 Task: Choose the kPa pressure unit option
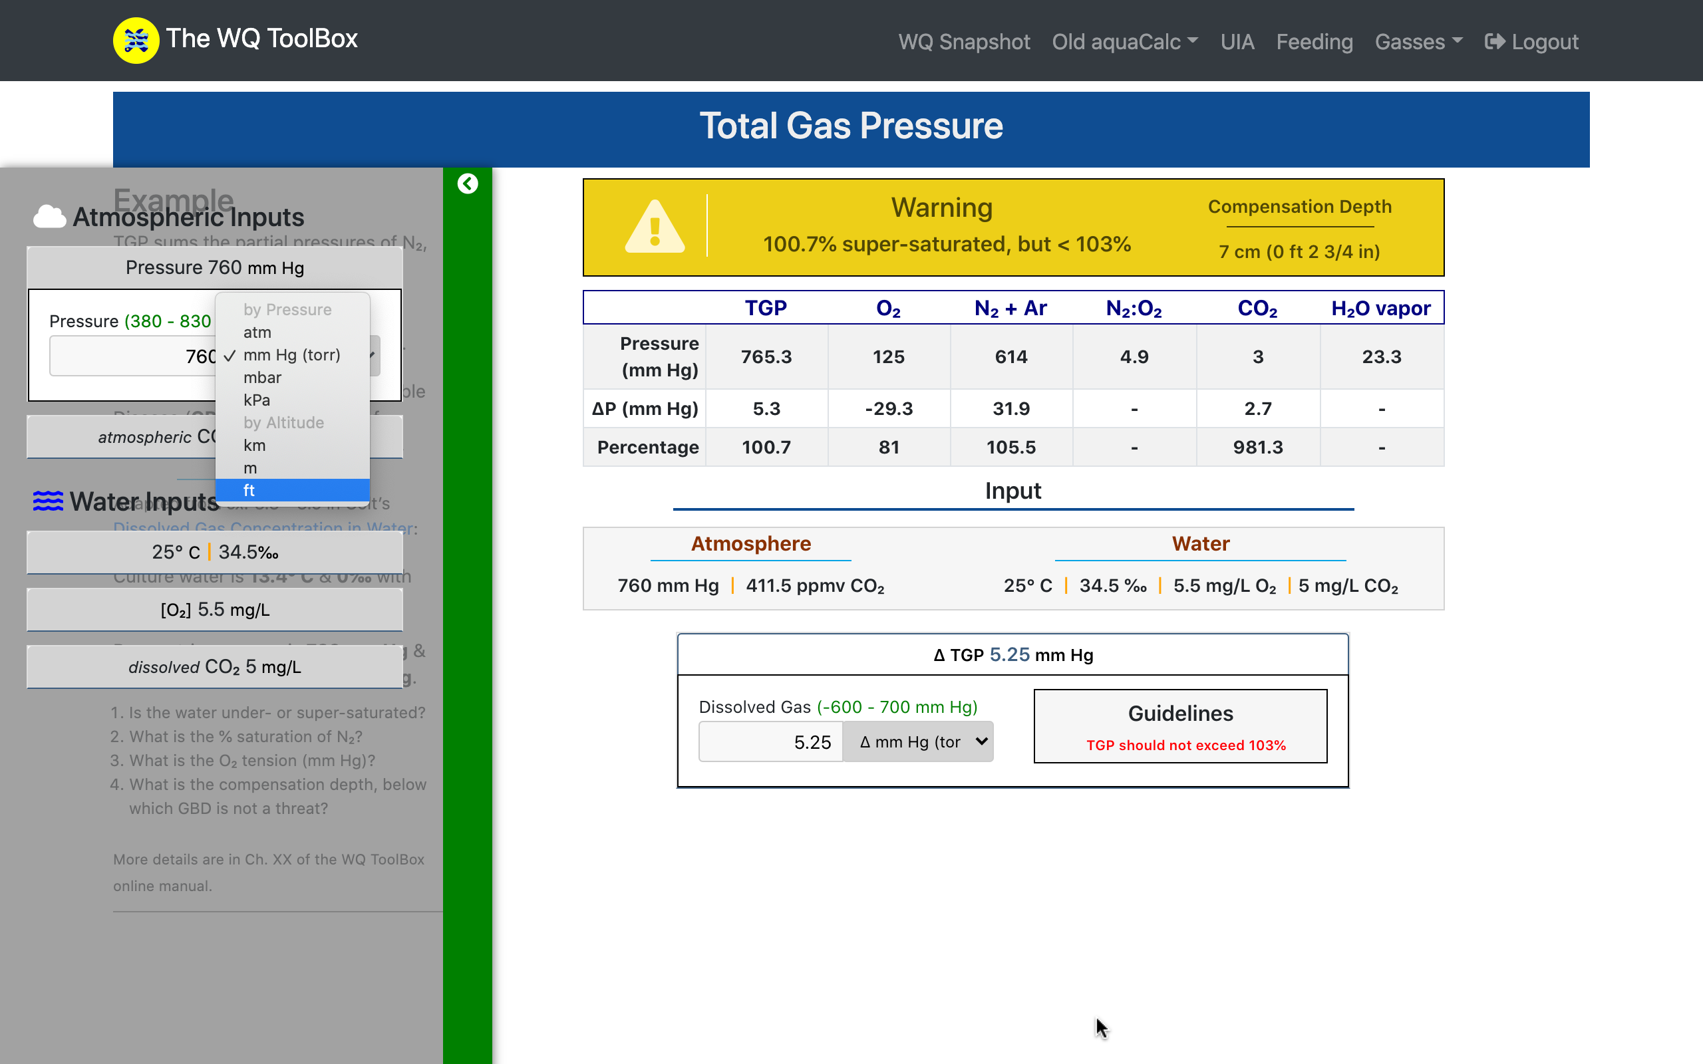tap(257, 400)
